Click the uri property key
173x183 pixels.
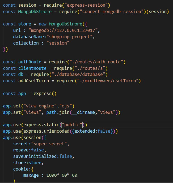(x=17, y=31)
